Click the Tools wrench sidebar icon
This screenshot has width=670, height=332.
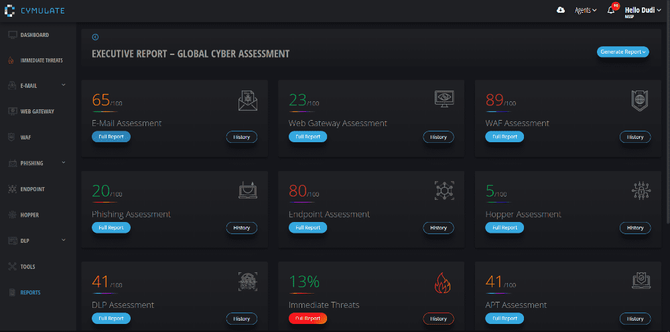pos(12,266)
